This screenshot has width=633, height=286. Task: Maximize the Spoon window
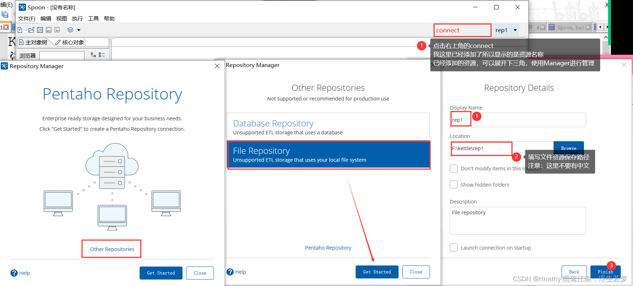point(496,7)
